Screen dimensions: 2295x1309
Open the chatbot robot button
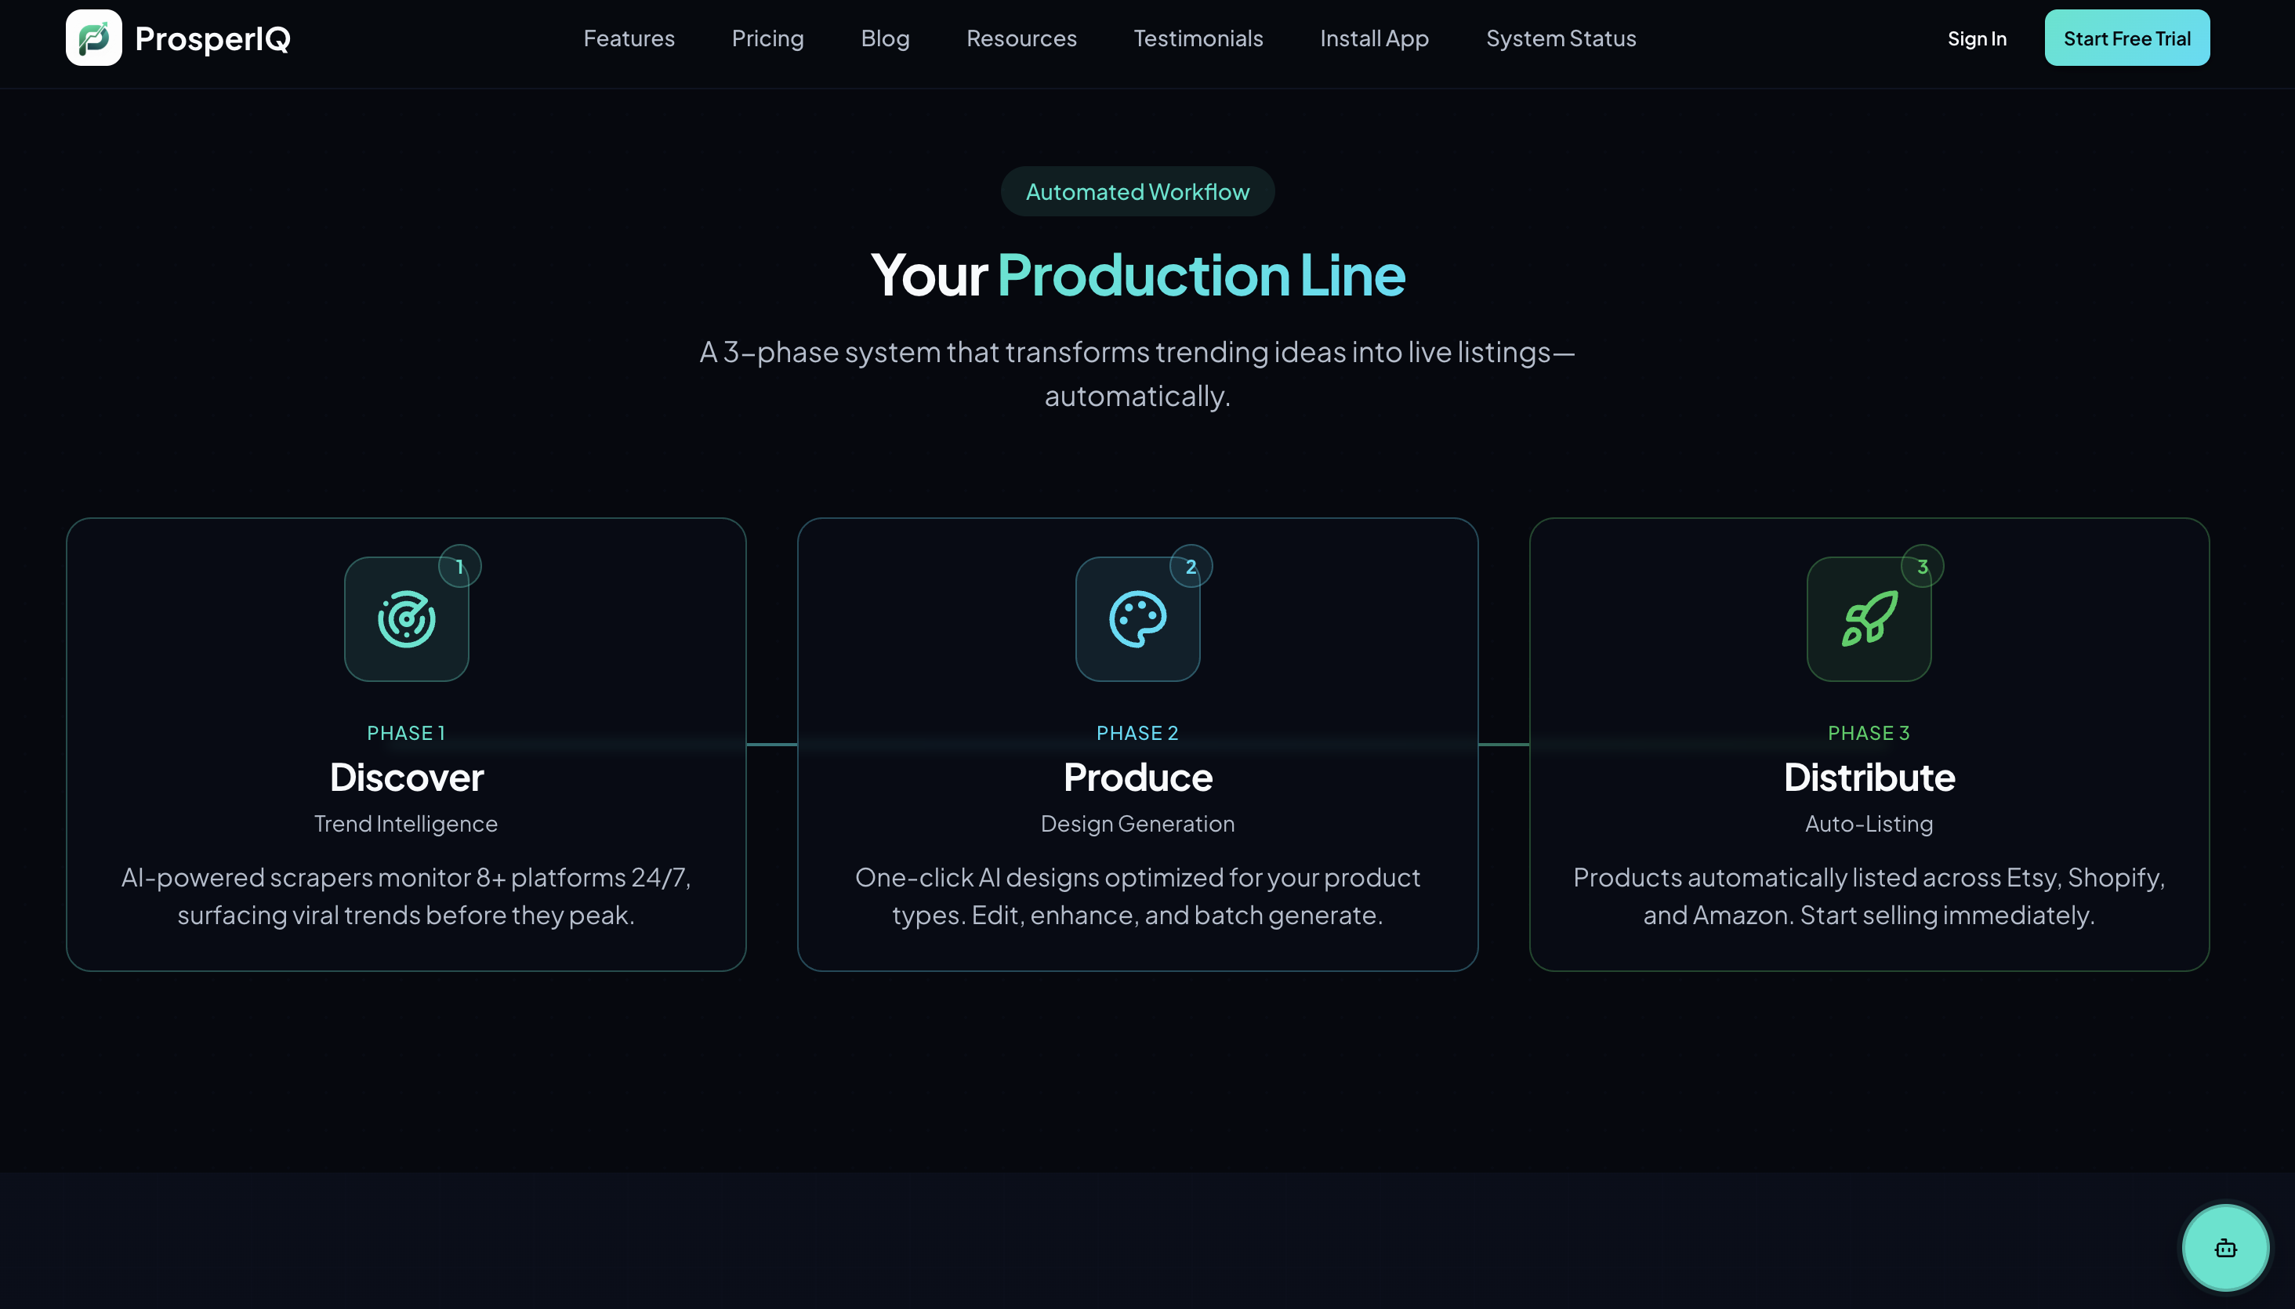pyautogui.click(x=2225, y=1248)
